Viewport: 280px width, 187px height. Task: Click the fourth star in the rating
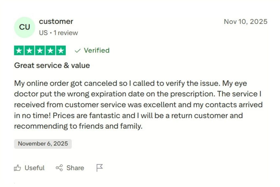coord(50,50)
